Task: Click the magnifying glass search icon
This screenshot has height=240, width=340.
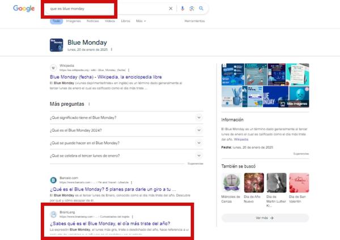Action: click(x=201, y=8)
